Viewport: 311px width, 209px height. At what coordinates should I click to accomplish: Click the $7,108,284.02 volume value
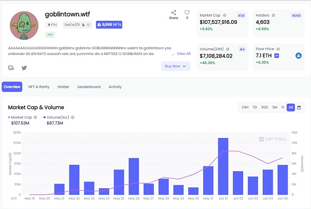pyautogui.click(x=216, y=56)
